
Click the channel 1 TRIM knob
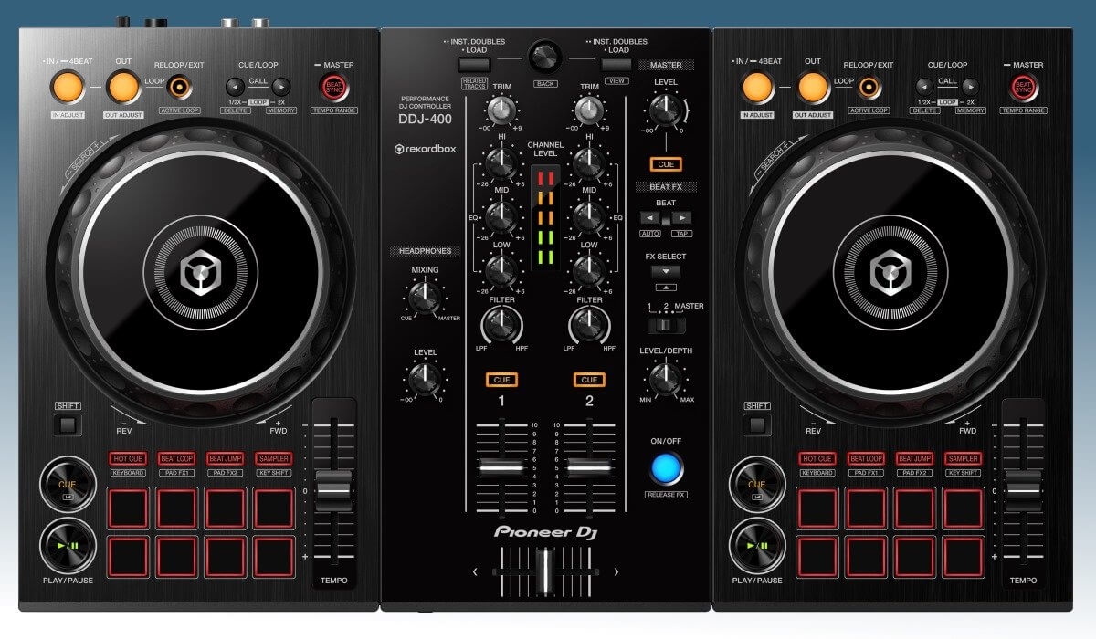tap(500, 110)
